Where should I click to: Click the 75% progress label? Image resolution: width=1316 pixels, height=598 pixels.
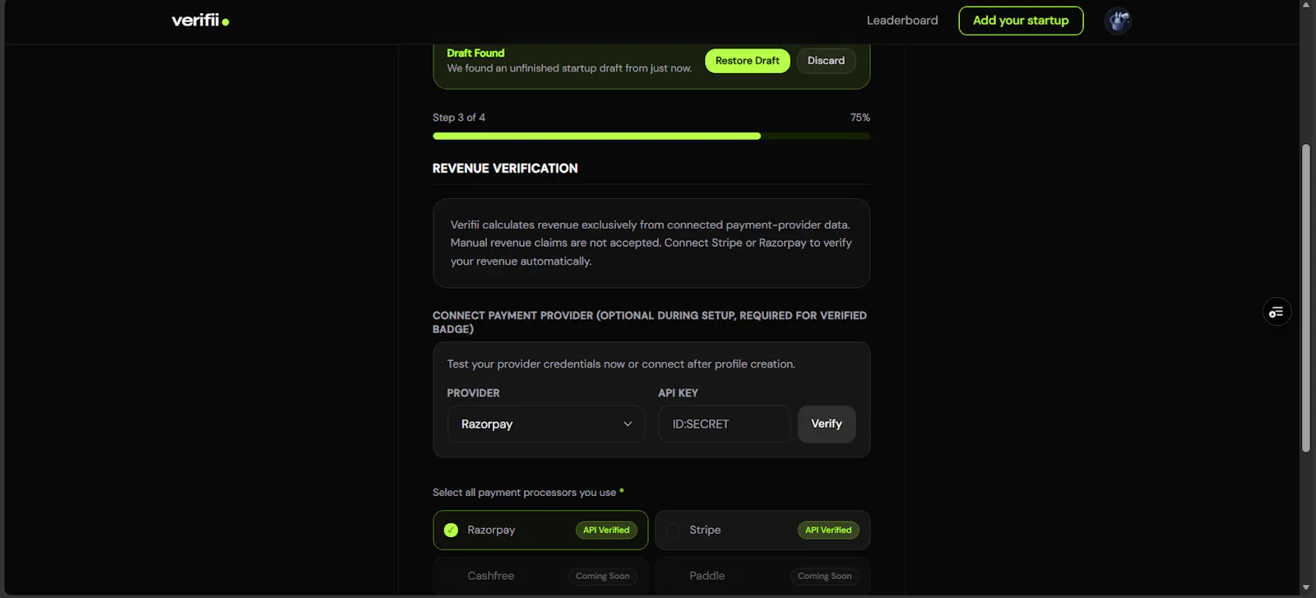pyautogui.click(x=860, y=118)
